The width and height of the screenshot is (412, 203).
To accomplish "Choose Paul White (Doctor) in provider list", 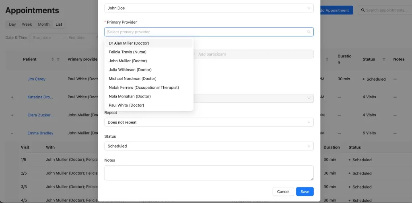I will (x=149, y=105).
